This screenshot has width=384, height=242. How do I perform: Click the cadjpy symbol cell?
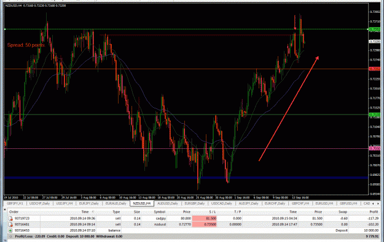(x=161, y=218)
